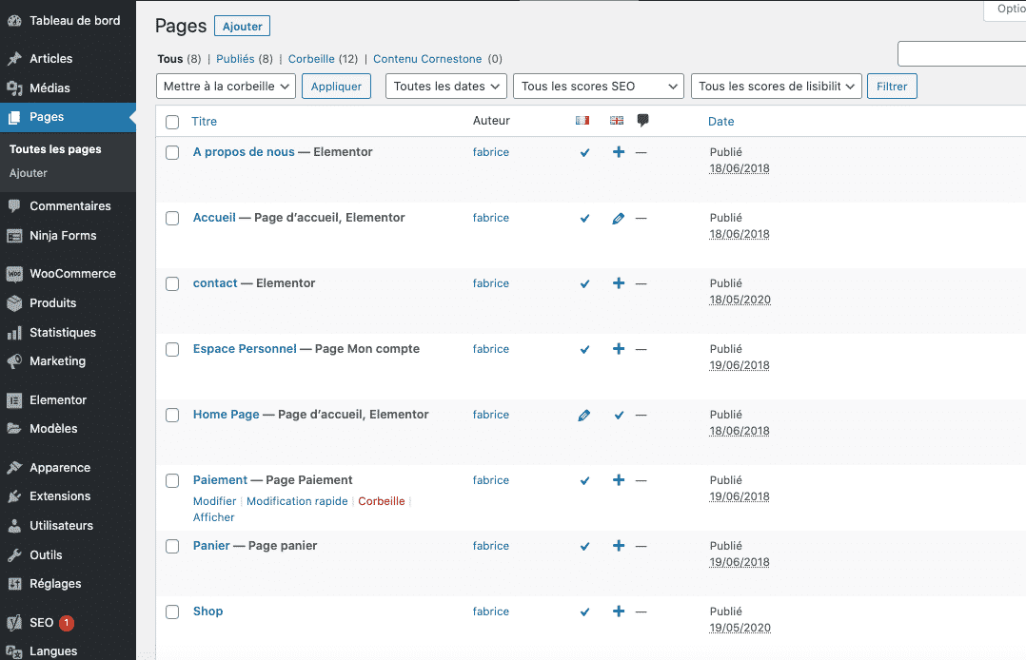Go to Commentaires in the sidebar menu
The width and height of the screenshot is (1026, 660).
(69, 206)
